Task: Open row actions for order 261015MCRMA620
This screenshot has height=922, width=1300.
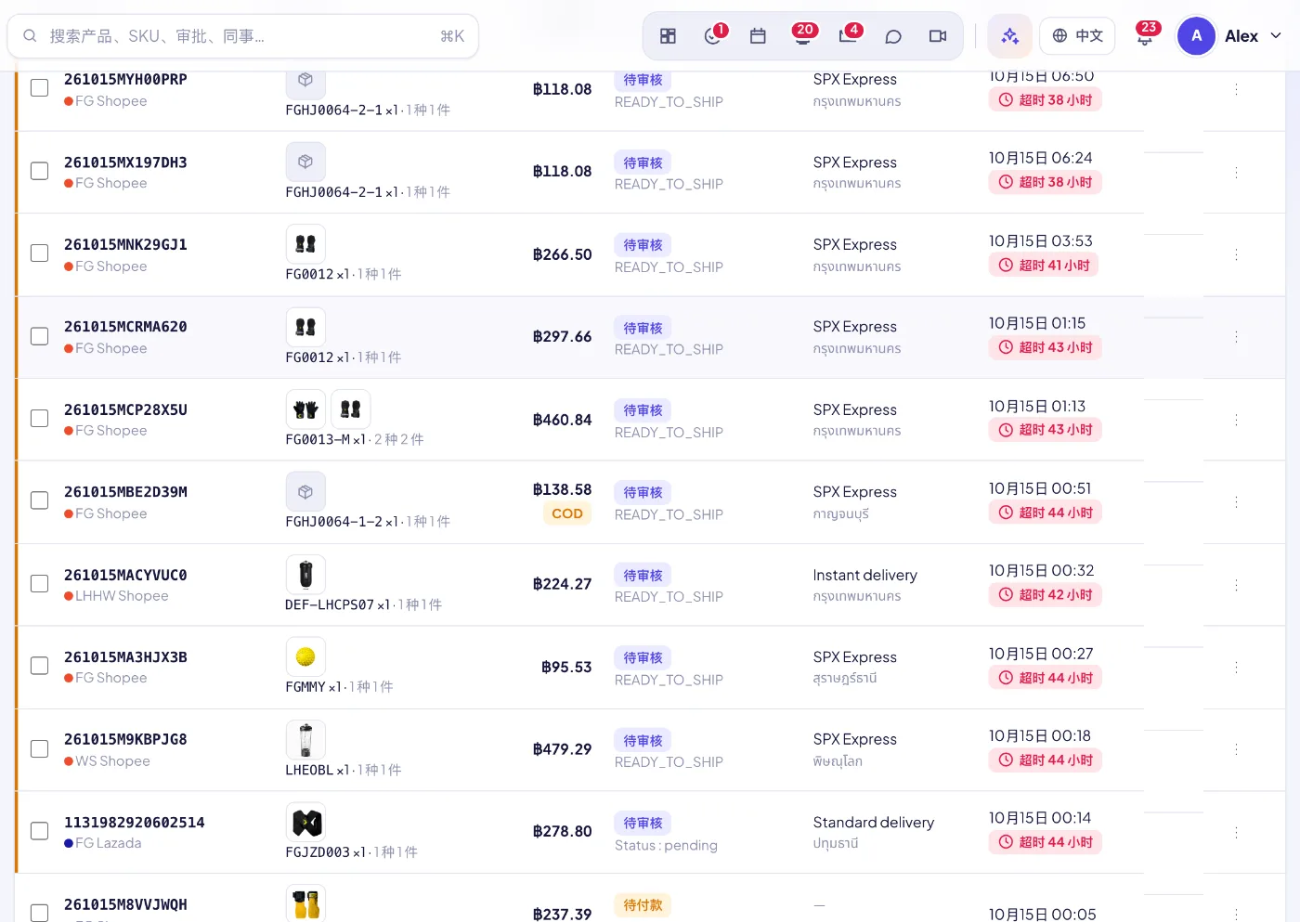Action: coord(1236,337)
